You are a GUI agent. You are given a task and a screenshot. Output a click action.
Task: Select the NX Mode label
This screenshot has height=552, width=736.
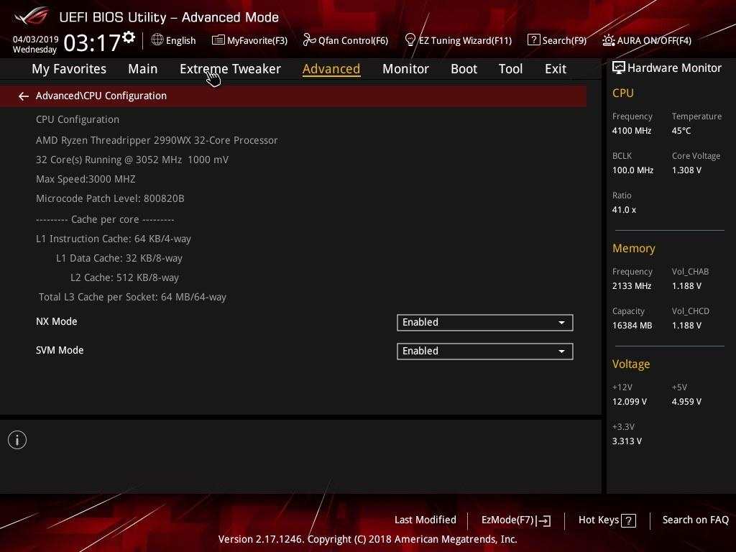(56, 321)
